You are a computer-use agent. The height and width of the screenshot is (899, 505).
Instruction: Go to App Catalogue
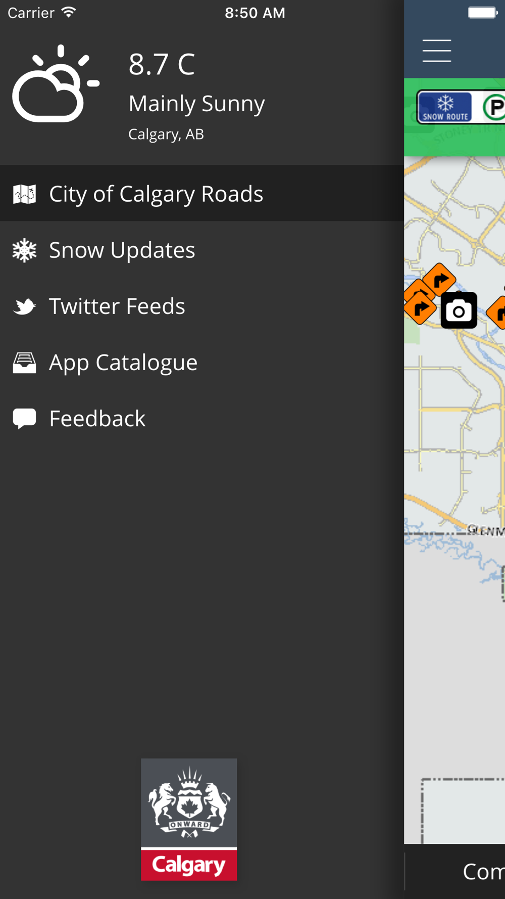pos(202,362)
